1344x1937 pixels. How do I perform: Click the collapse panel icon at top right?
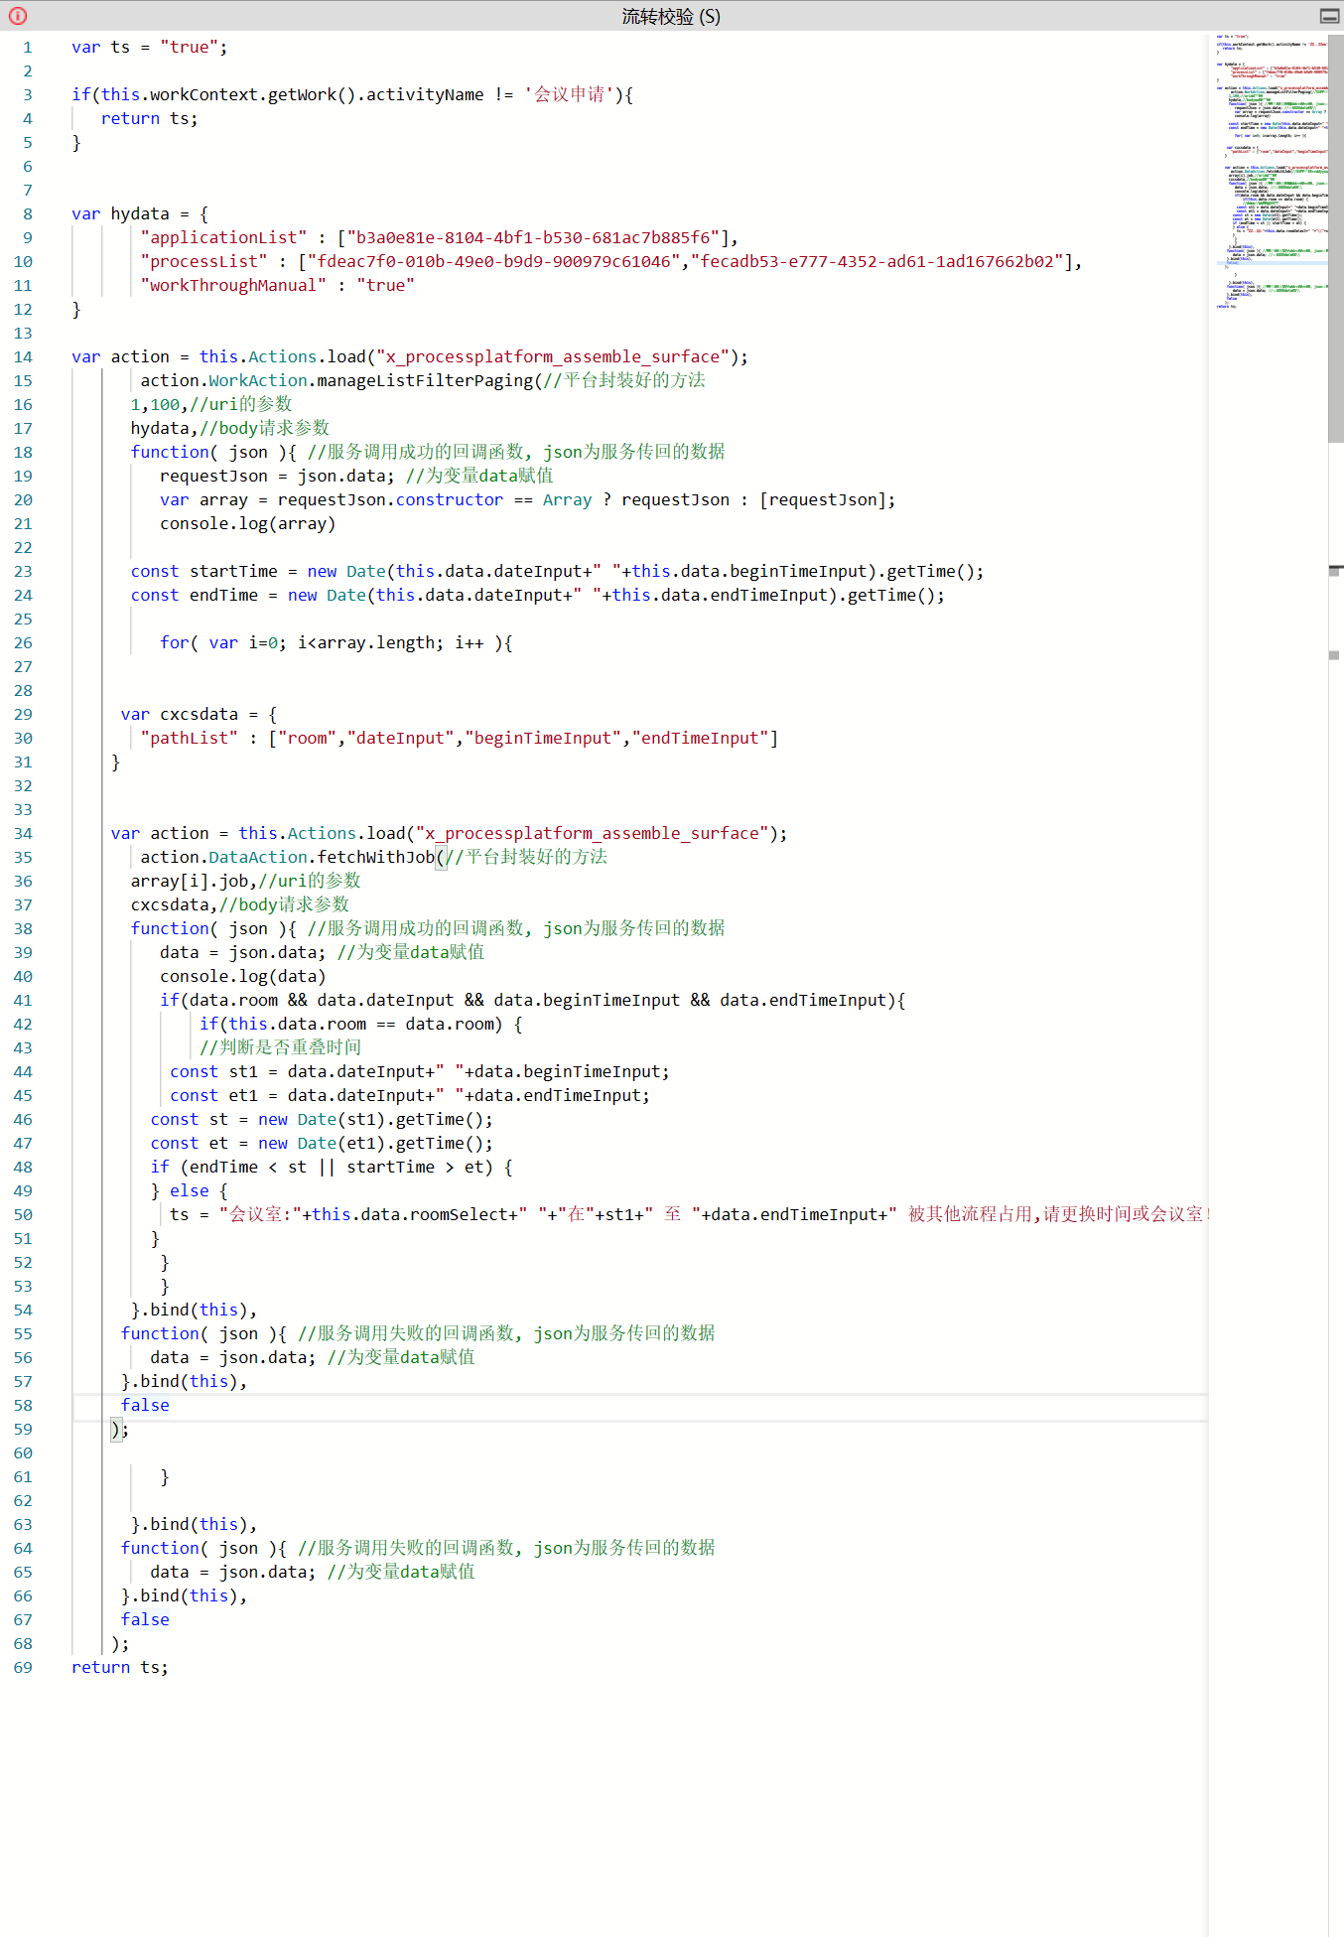1329,16
